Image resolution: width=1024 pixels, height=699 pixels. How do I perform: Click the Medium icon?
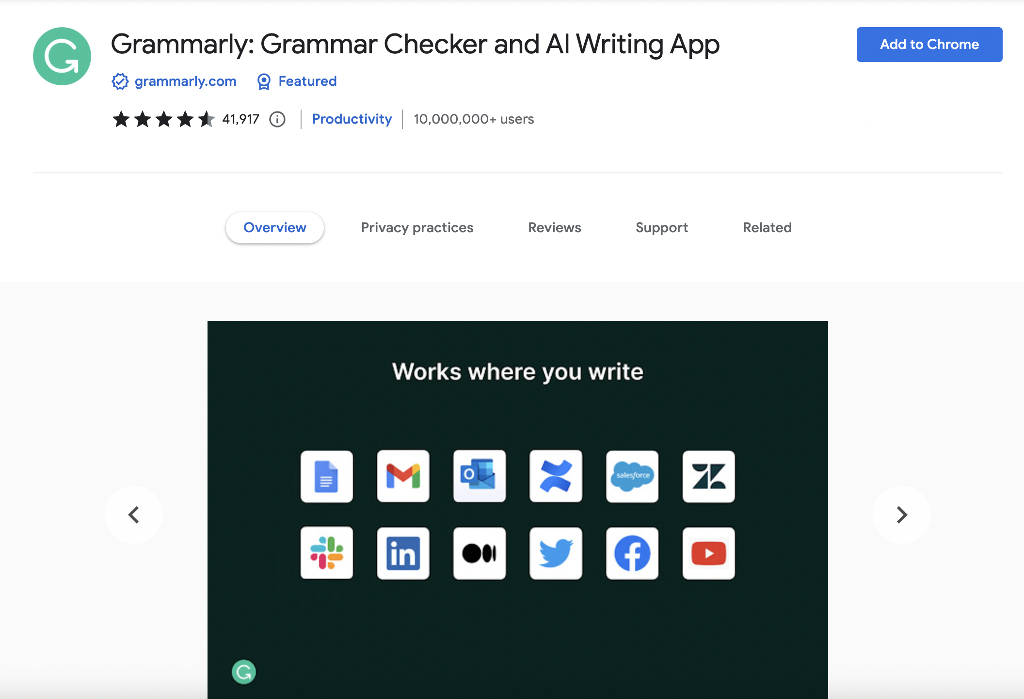click(x=480, y=554)
